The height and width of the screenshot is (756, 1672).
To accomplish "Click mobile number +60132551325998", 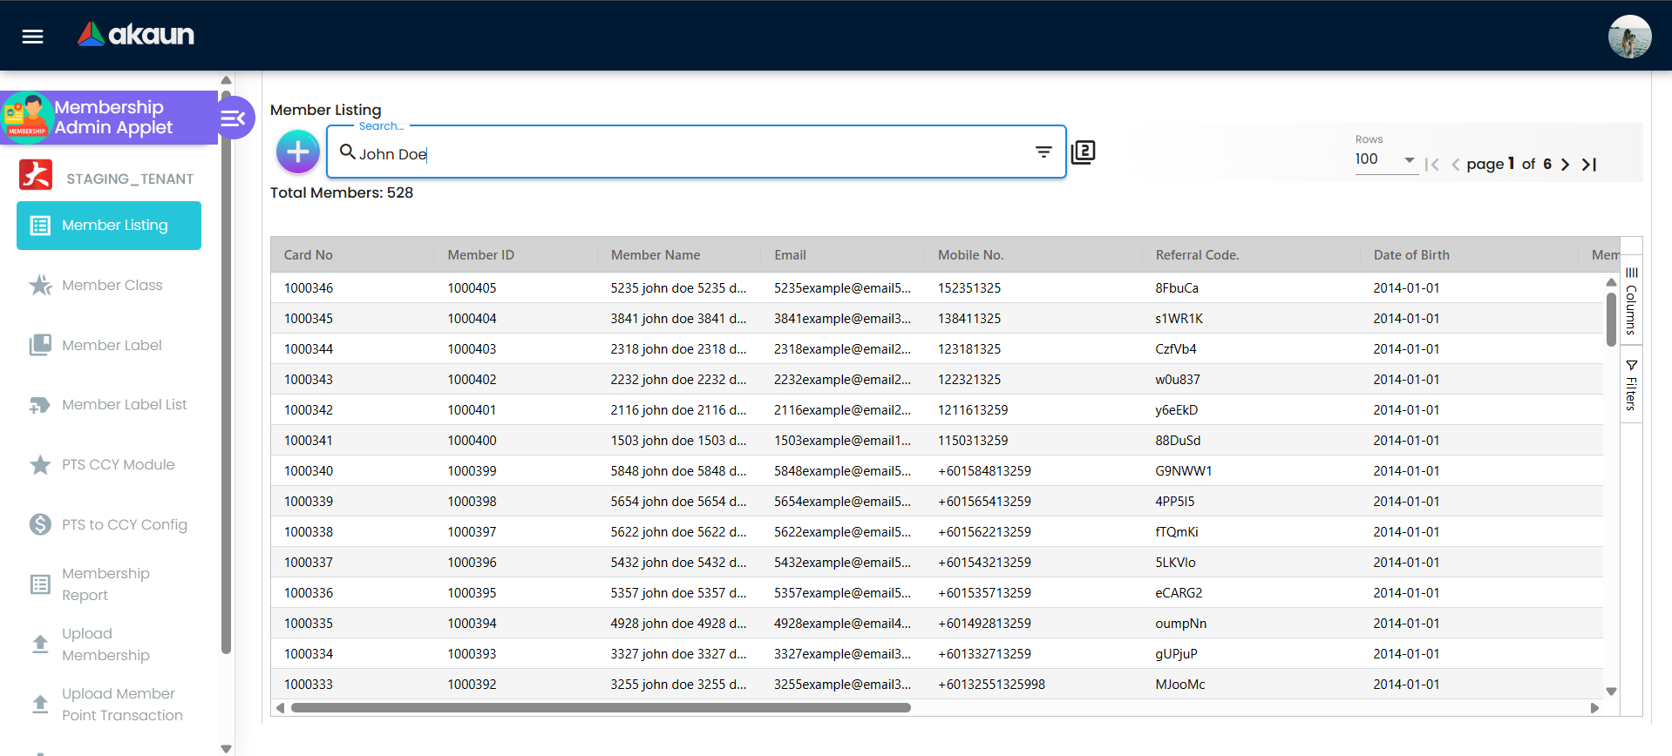I will click(x=991, y=685).
